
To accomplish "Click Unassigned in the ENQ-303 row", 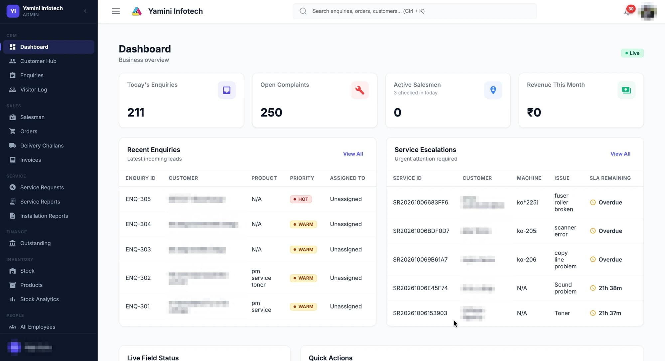I will [346, 249].
